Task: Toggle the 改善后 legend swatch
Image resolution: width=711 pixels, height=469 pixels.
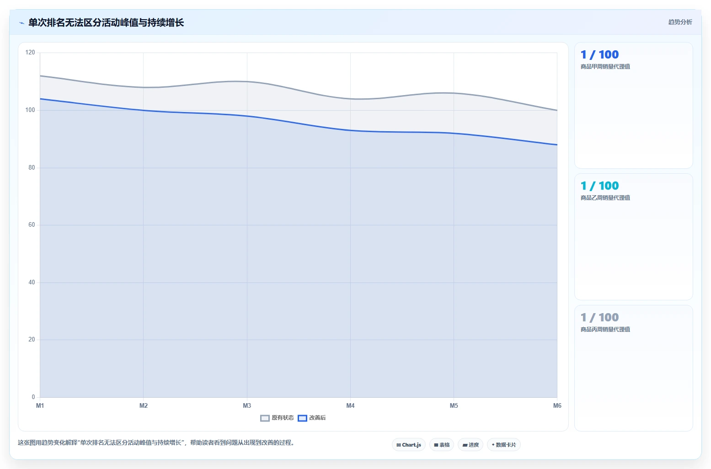Action: [302, 418]
